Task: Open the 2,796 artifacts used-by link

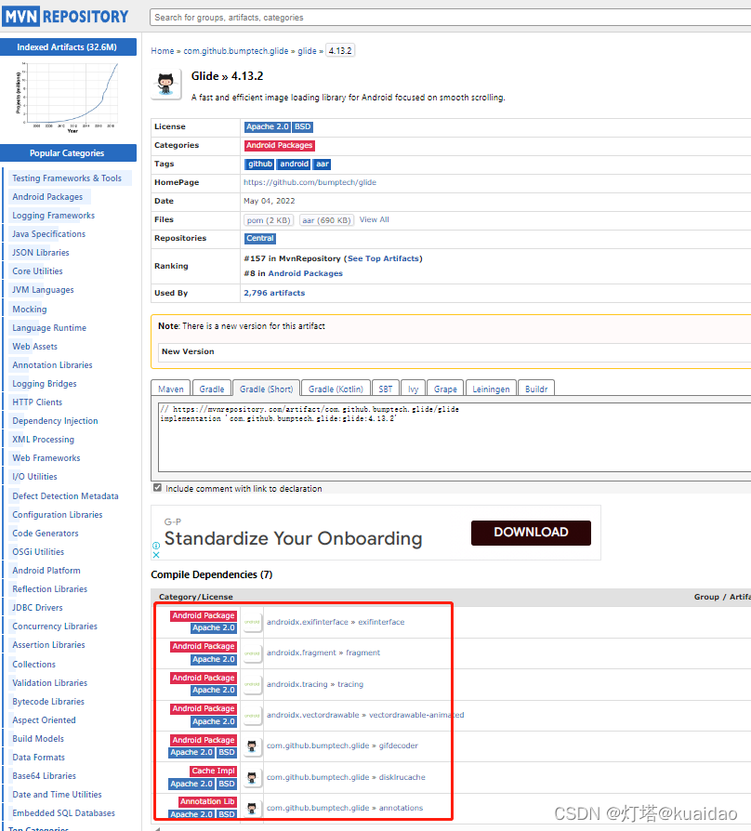Action: 274,293
